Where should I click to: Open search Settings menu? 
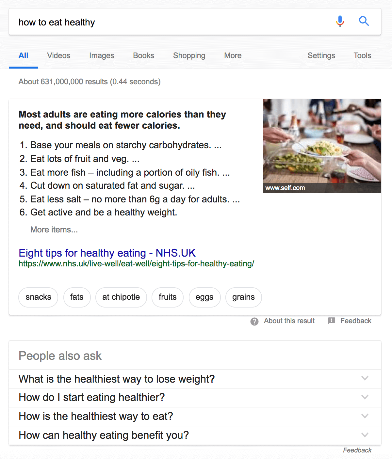pos(321,55)
